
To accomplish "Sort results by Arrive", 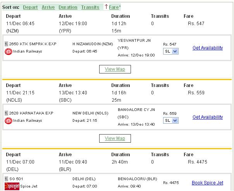I will tap(48, 7).
